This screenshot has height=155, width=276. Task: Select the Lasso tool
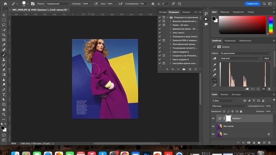[4, 25]
